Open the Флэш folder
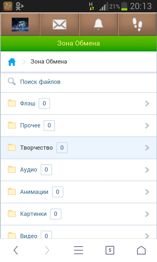 pos(78,103)
